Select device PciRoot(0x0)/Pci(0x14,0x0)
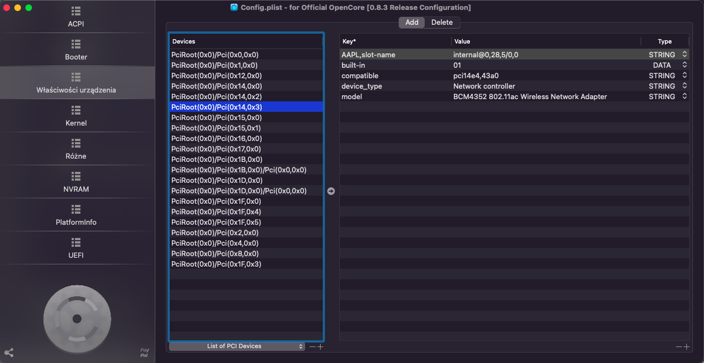This screenshot has width=704, height=363. click(246, 86)
